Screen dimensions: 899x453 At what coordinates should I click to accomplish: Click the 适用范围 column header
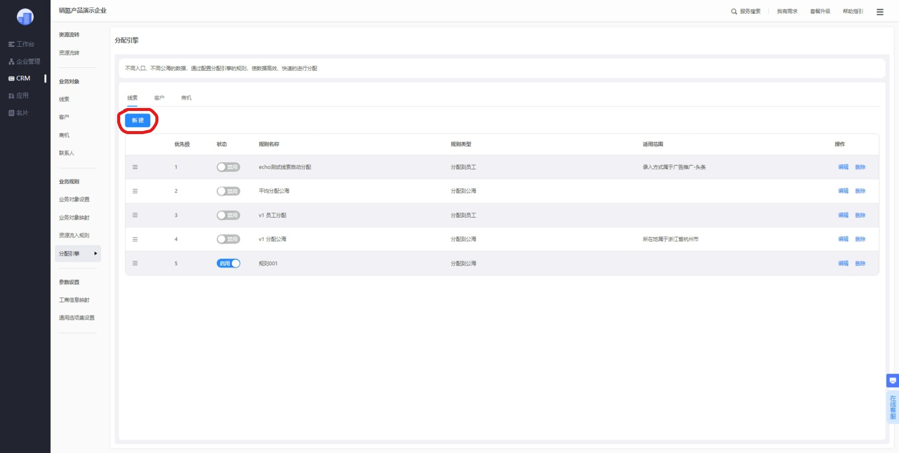[653, 144]
